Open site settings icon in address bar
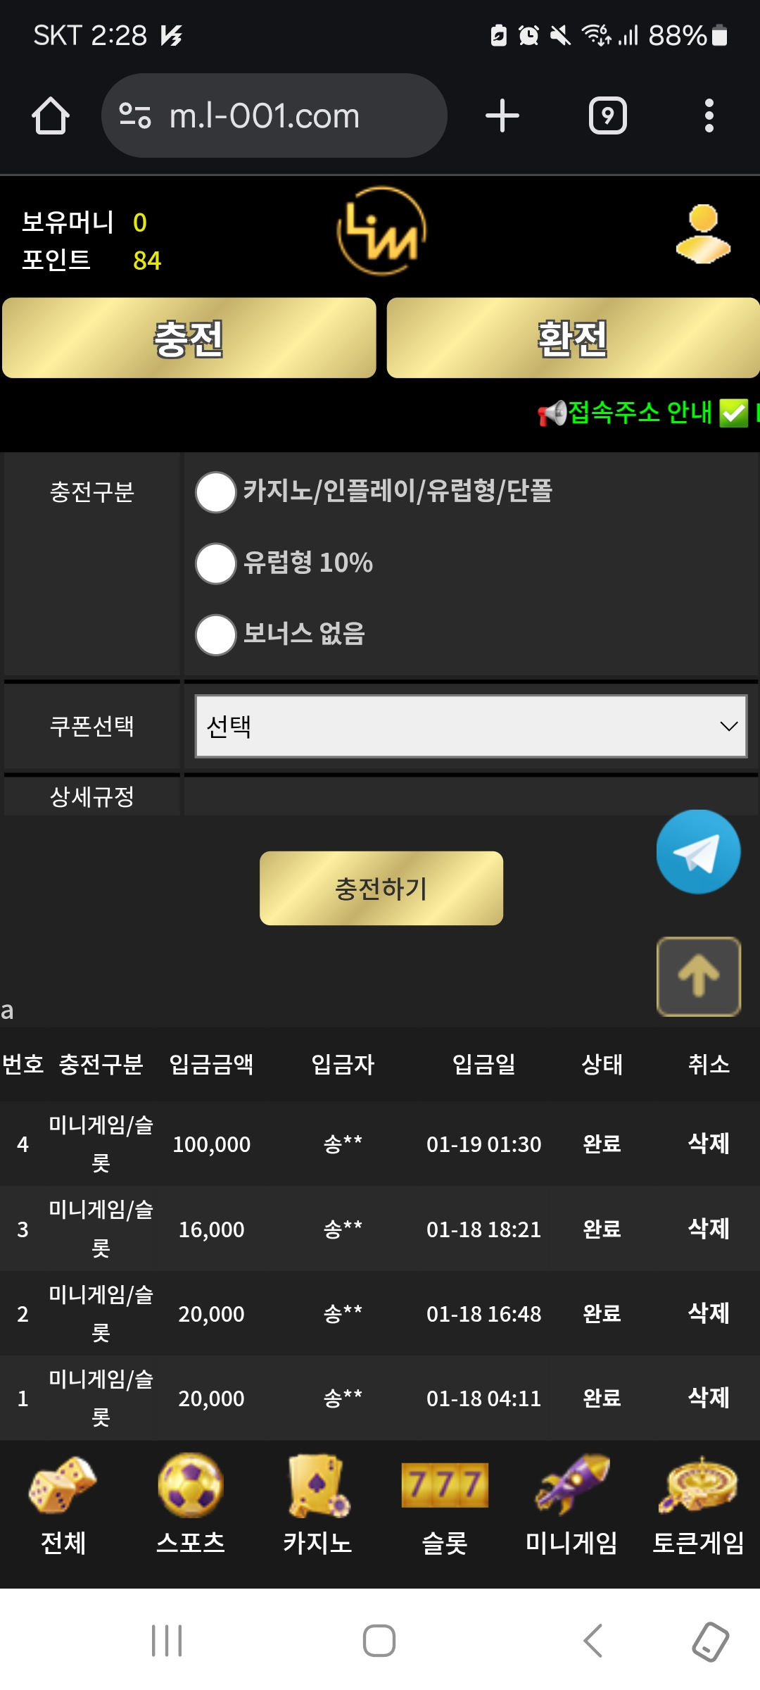Screen dimensions: 760x1690 pos(135,116)
